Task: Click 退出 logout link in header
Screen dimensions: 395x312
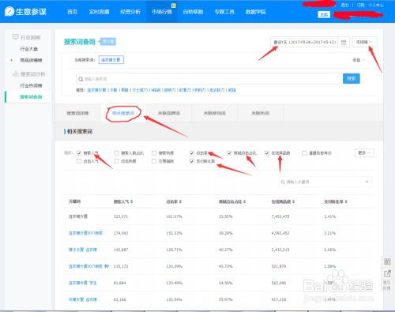Action: (x=344, y=5)
